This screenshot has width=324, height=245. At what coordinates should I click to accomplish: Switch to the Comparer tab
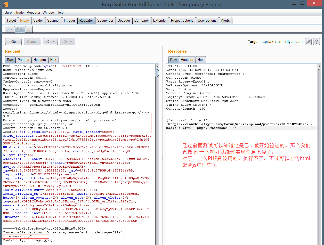[x=142, y=21]
